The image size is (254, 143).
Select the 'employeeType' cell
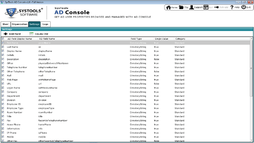pos(46,108)
